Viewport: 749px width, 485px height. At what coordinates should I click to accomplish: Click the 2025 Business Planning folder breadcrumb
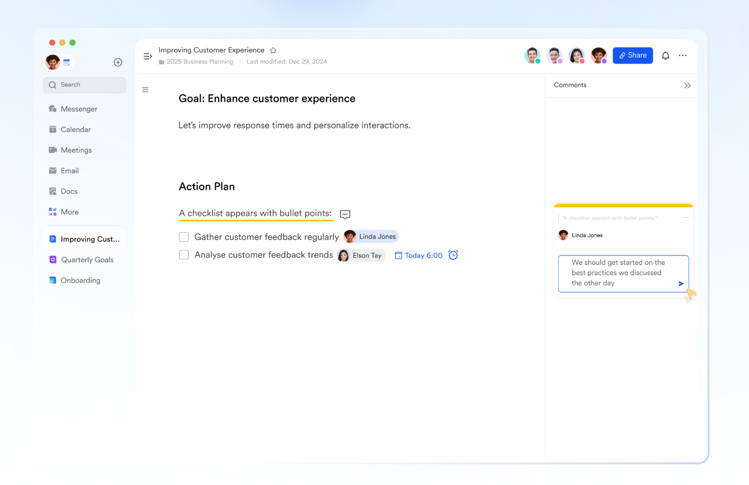(x=196, y=62)
